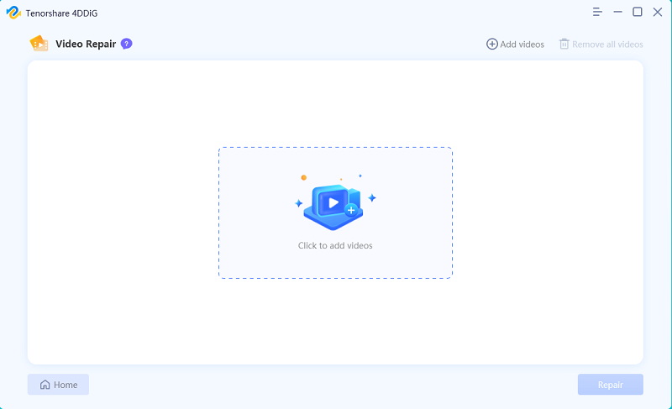Click the dashed drop area to add videos
This screenshot has height=409, width=672.
click(335, 212)
